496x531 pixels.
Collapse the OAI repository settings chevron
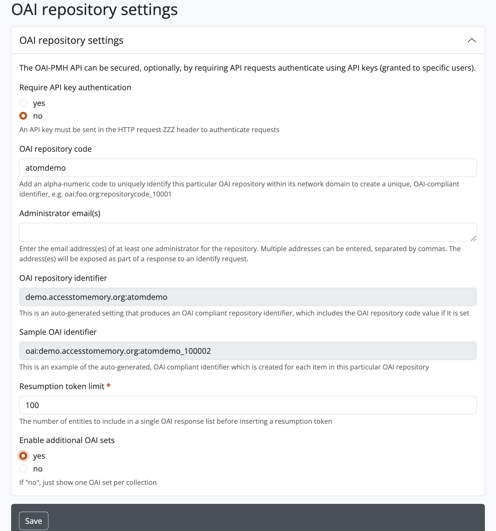click(471, 40)
